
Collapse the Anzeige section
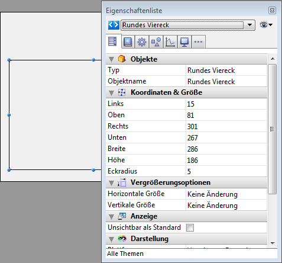(111, 217)
